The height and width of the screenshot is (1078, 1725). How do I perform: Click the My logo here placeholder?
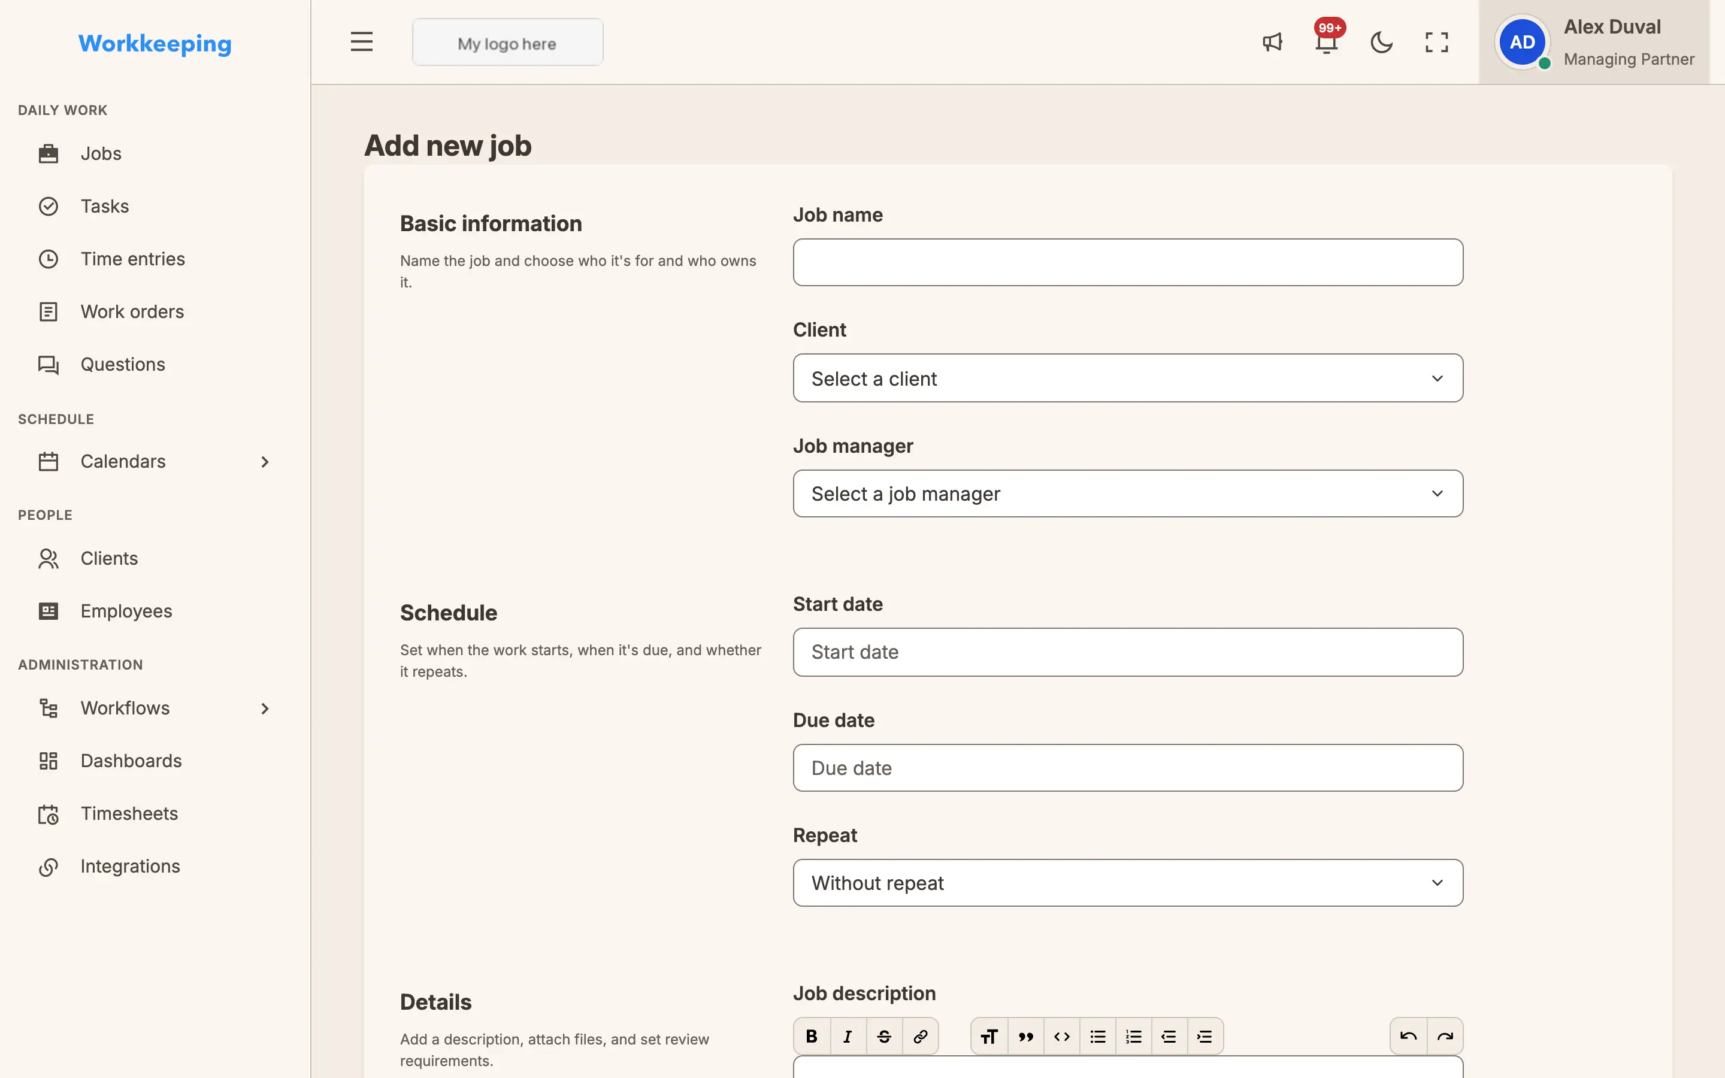click(x=507, y=43)
